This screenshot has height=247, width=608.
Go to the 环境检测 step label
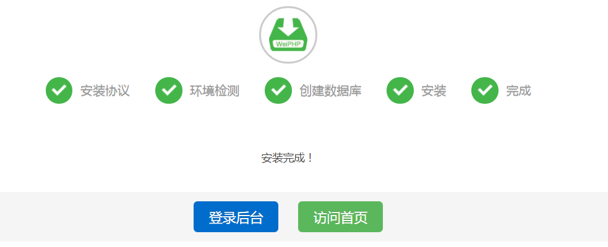click(x=215, y=91)
